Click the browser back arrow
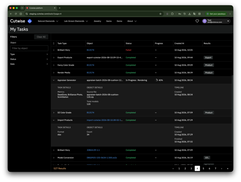Image resolution: width=241 pixels, height=182 pixels. coord(11,14)
